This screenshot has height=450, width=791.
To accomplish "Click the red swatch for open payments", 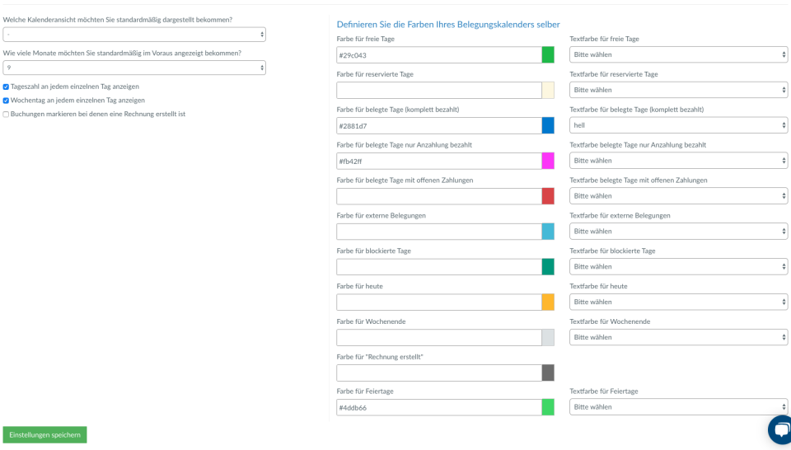I will (548, 196).
